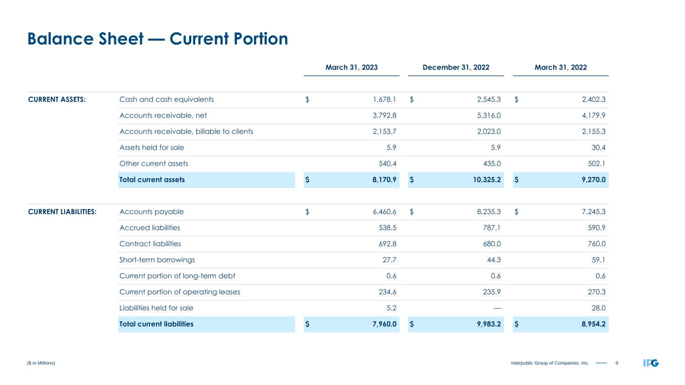
Task: Click the Total current assets highlighted label
Action: (152, 179)
